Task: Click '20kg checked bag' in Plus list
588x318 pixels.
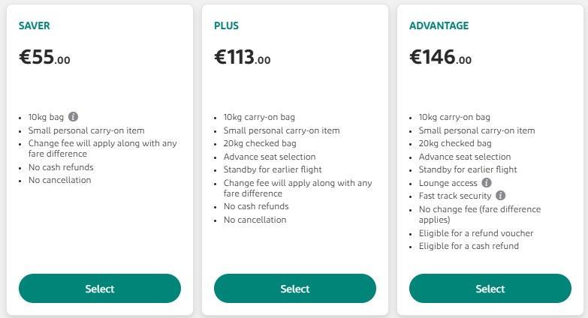Action: (x=260, y=143)
